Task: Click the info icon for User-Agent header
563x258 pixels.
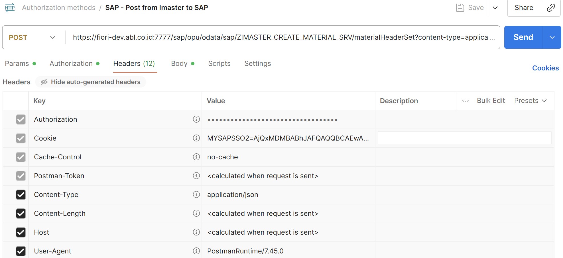Action: click(x=196, y=251)
